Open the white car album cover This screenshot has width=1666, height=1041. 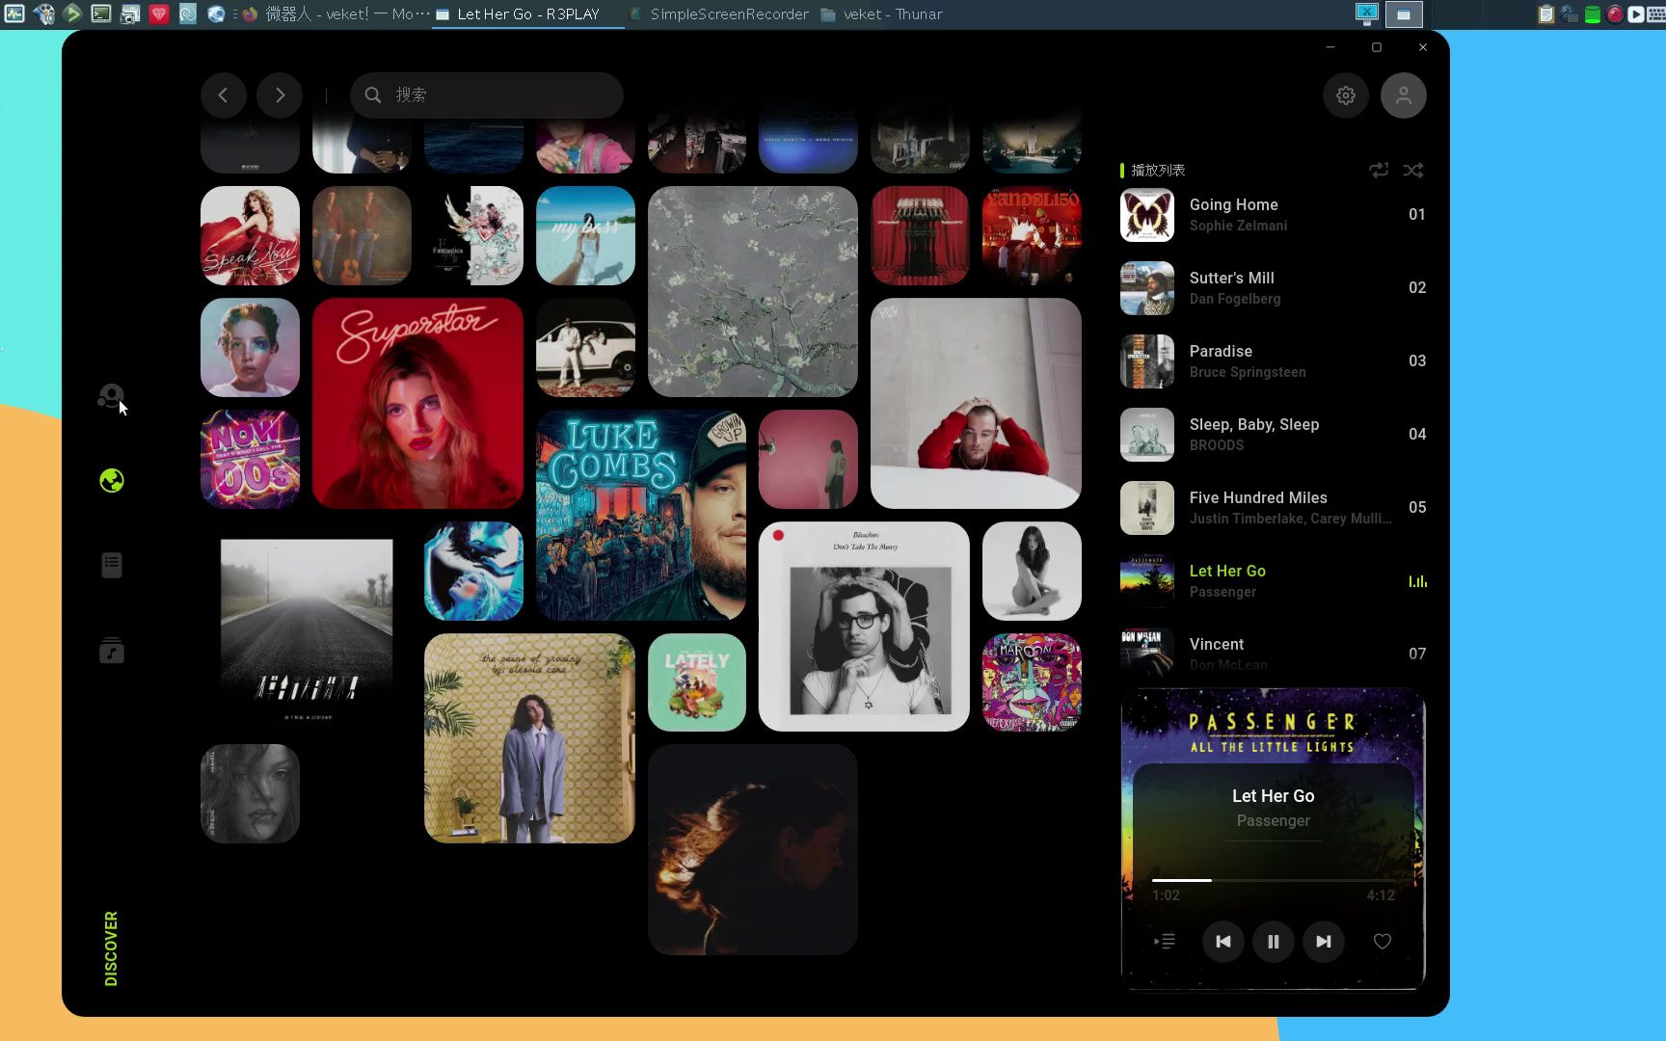585,348
